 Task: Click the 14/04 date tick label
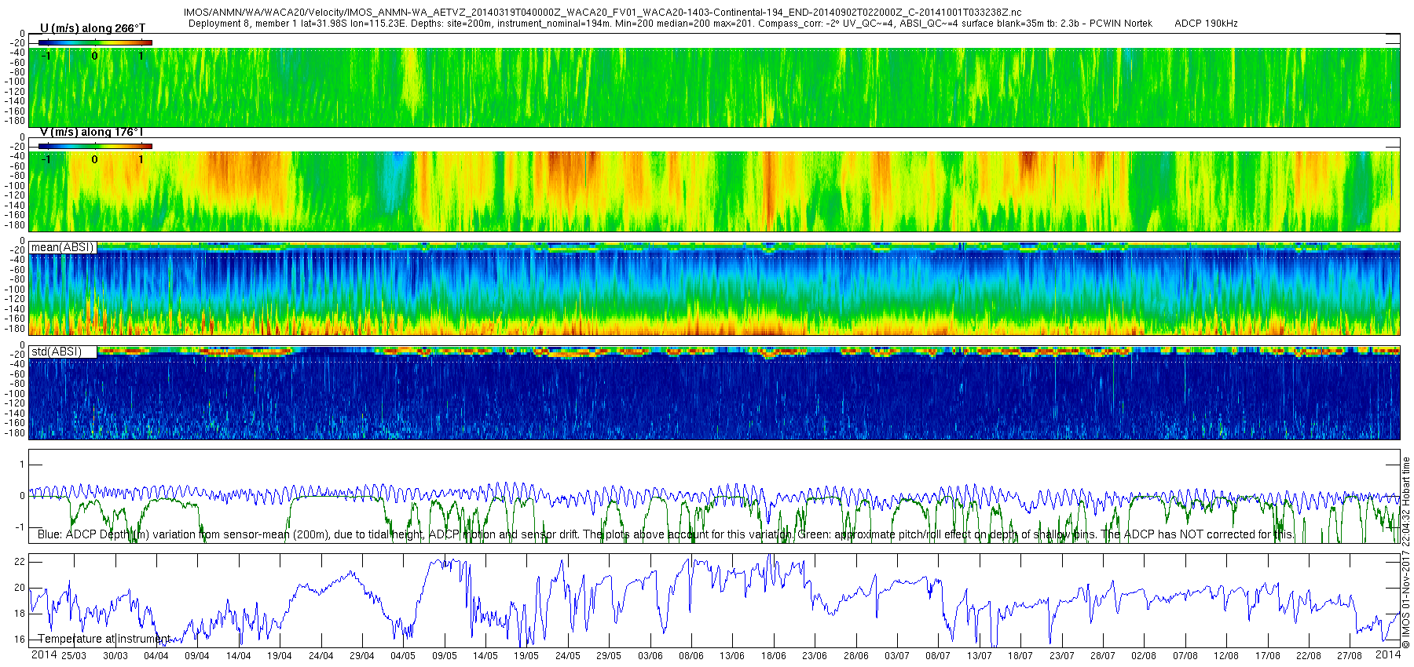[x=239, y=656]
